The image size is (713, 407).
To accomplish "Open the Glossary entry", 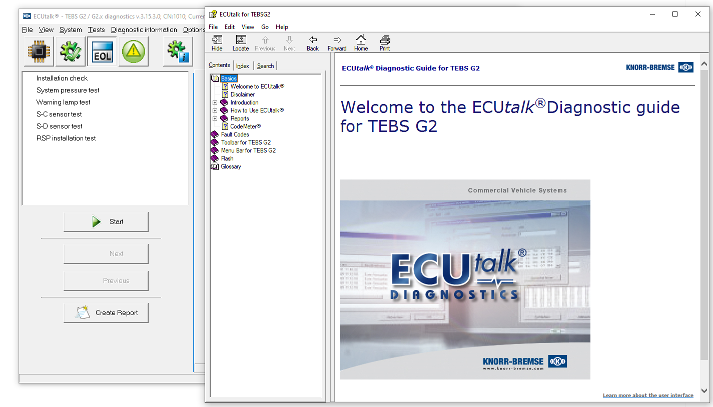I will pos(231,166).
